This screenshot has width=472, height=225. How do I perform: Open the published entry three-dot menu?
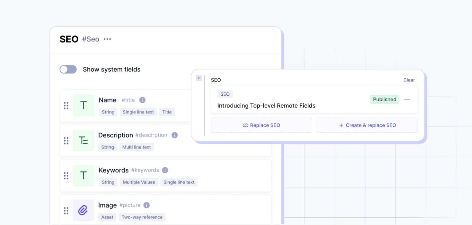click(407, 99)
